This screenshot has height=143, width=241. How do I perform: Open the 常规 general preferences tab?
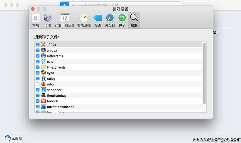[x=36, y=20]
